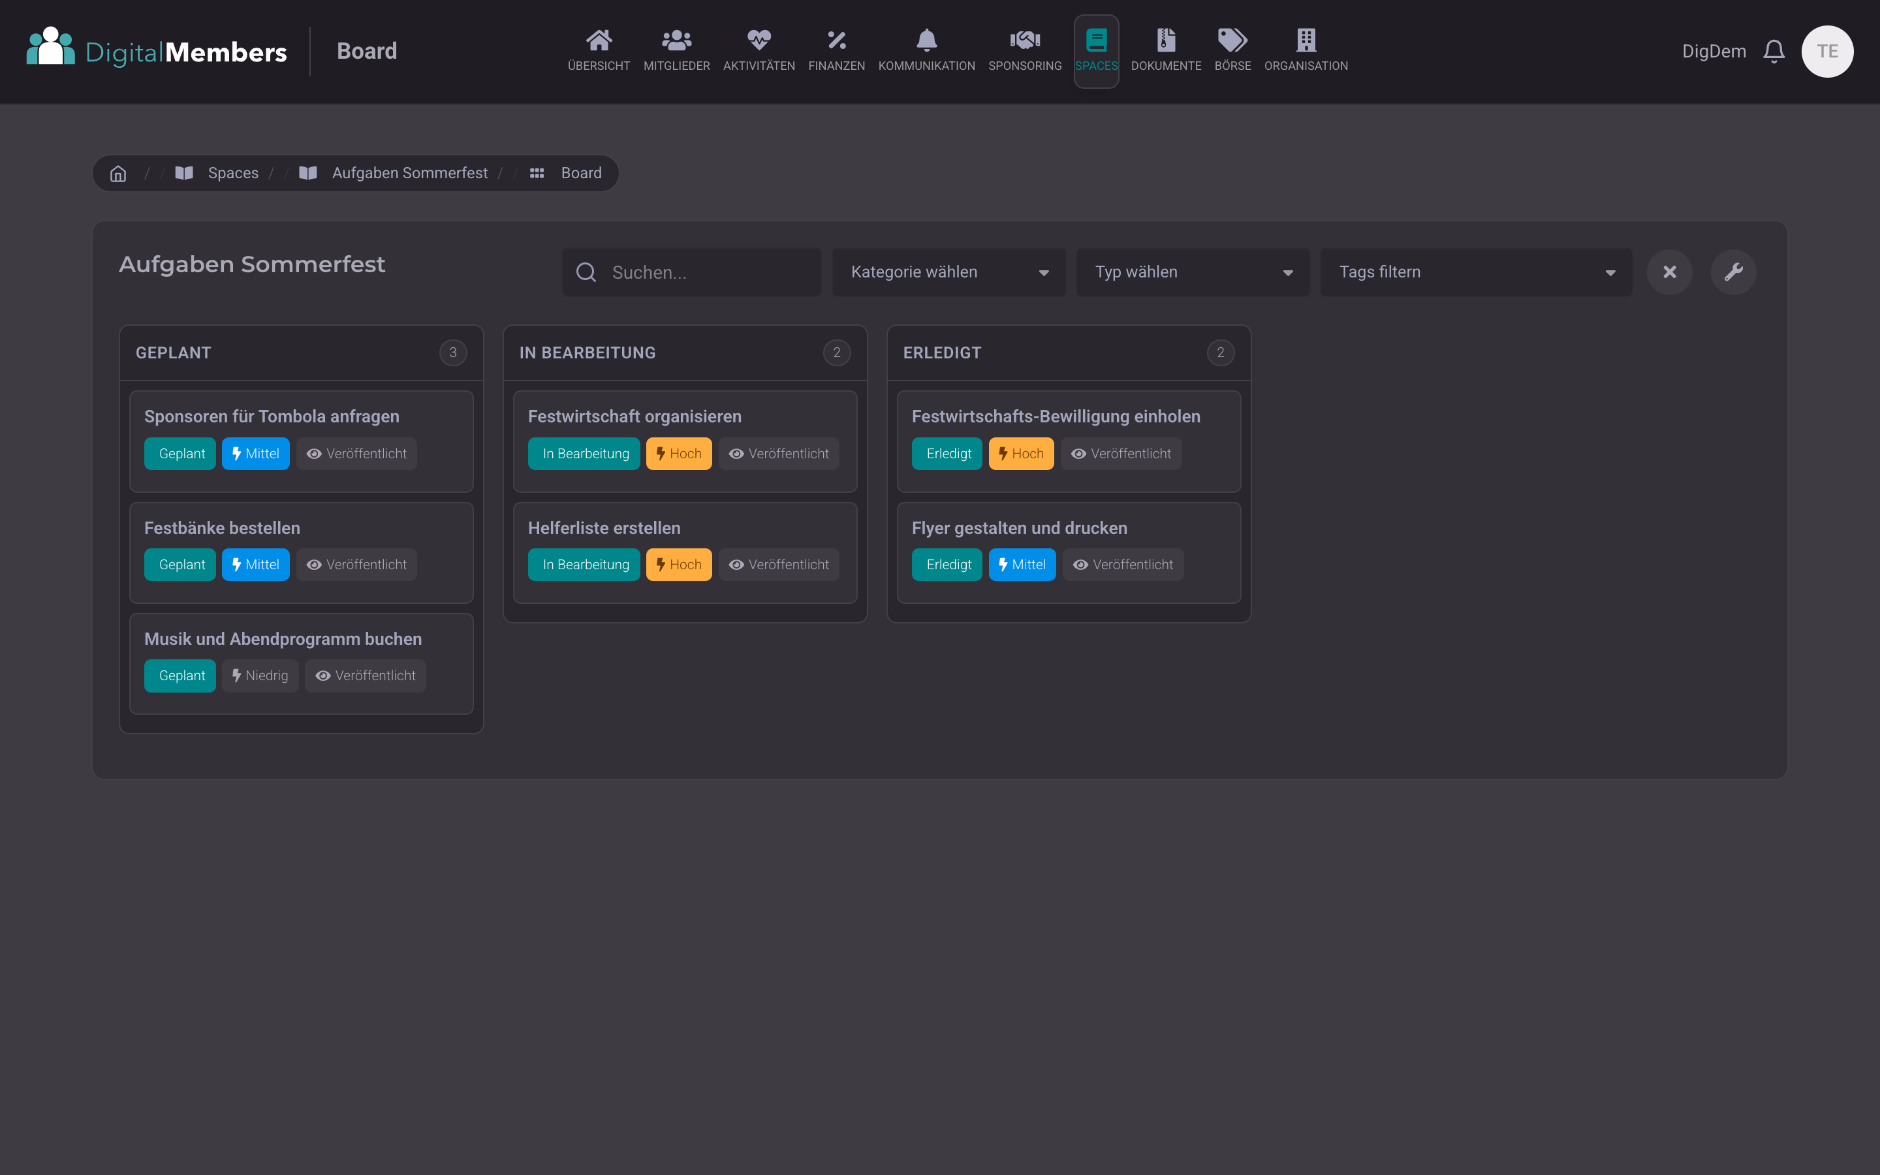Click Mittel tag on Festbänke bestellen card
Image resolution: width=1880 pixels, height=1175 pixels.
point(256,565)
